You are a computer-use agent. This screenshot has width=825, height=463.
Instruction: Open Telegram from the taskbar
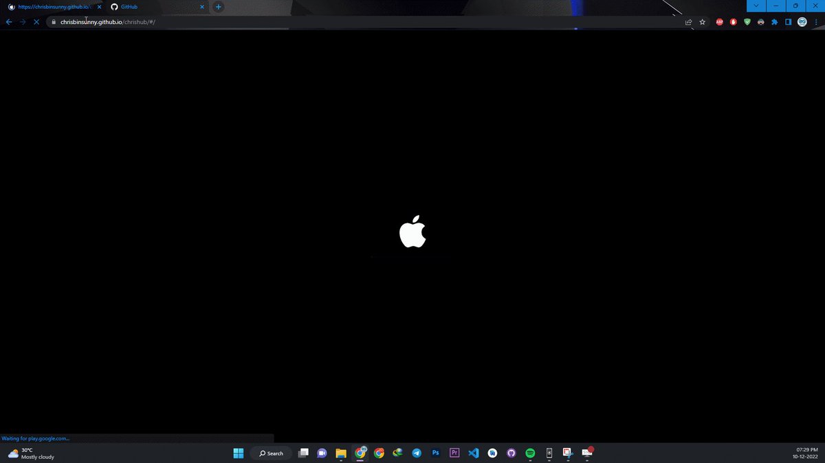click(x=417, y=453)
